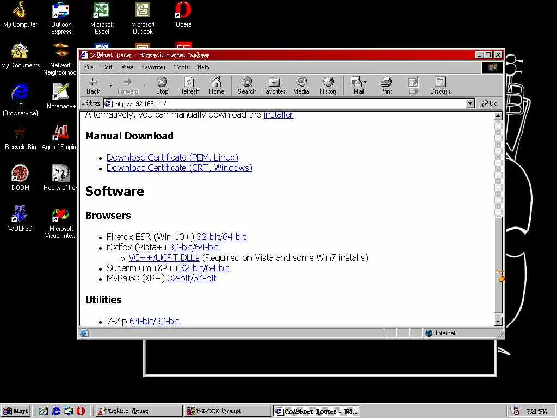
Task: Download Certificate (CRT, Windows) link
Action: 180,168
